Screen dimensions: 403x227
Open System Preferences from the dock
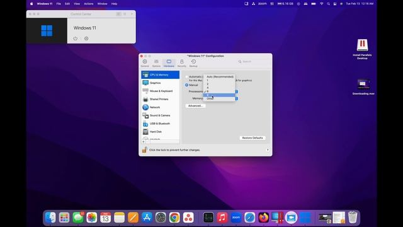point(161,218)
